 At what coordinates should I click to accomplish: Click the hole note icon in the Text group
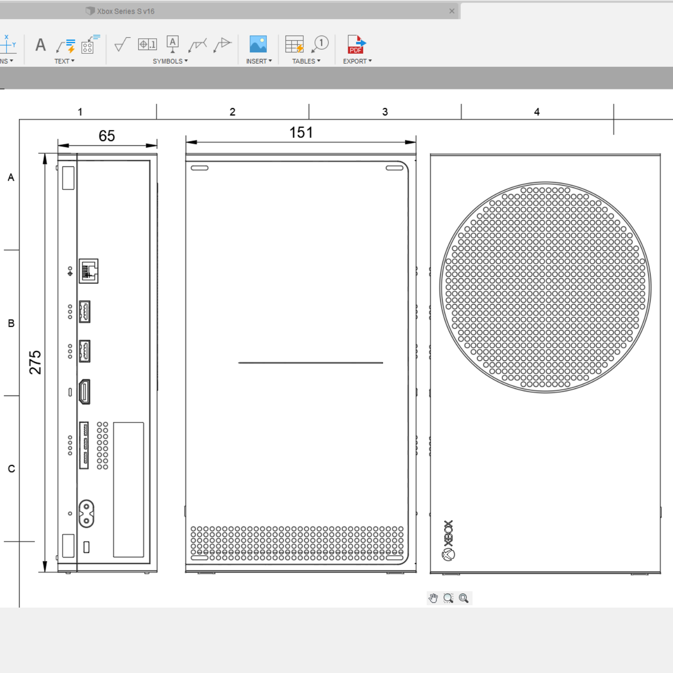(x=90, y=44)
